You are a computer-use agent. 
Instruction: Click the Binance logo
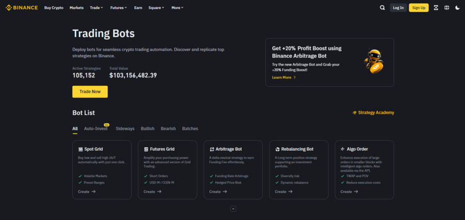coord(22,8)
